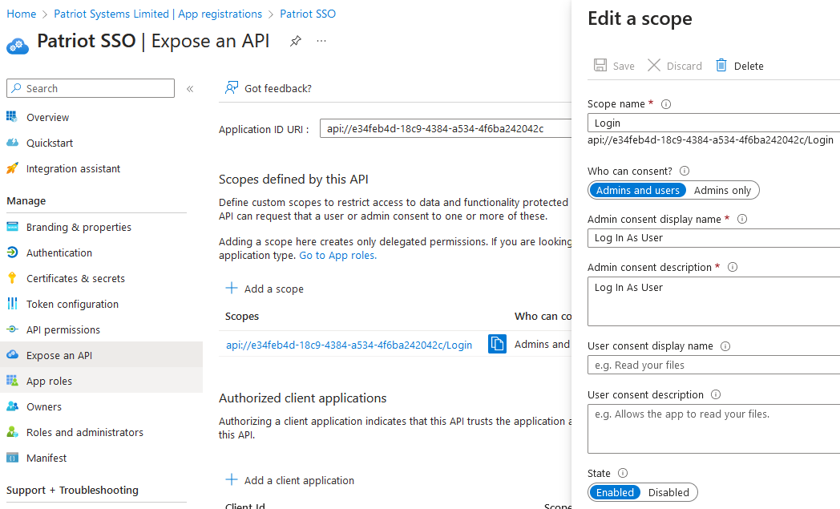Click the Branding & properties icon
This screenshot has width=840, height=509.
12,227
